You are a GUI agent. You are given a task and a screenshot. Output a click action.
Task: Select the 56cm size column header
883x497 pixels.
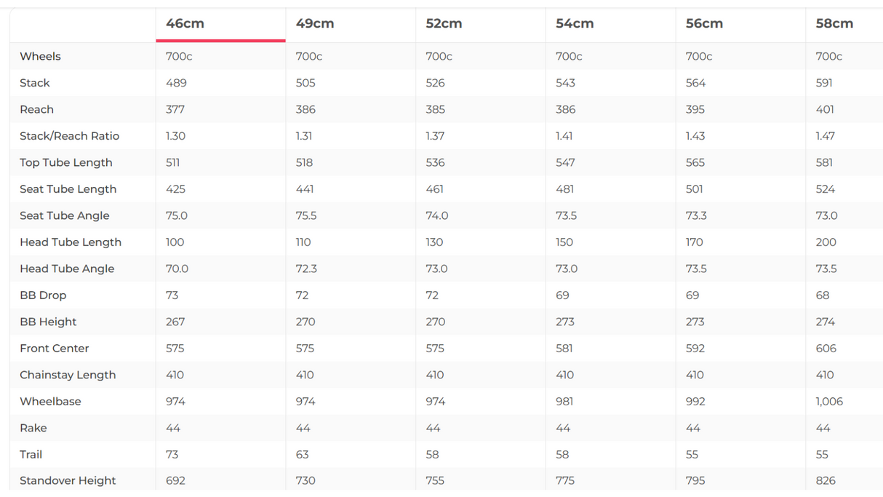pyautogui.click(x=704, y=23)
